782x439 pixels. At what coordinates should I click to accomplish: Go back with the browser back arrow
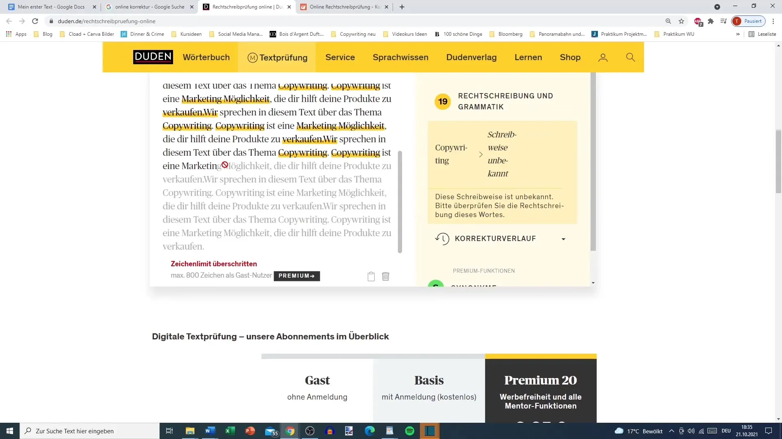click(9, 21)
